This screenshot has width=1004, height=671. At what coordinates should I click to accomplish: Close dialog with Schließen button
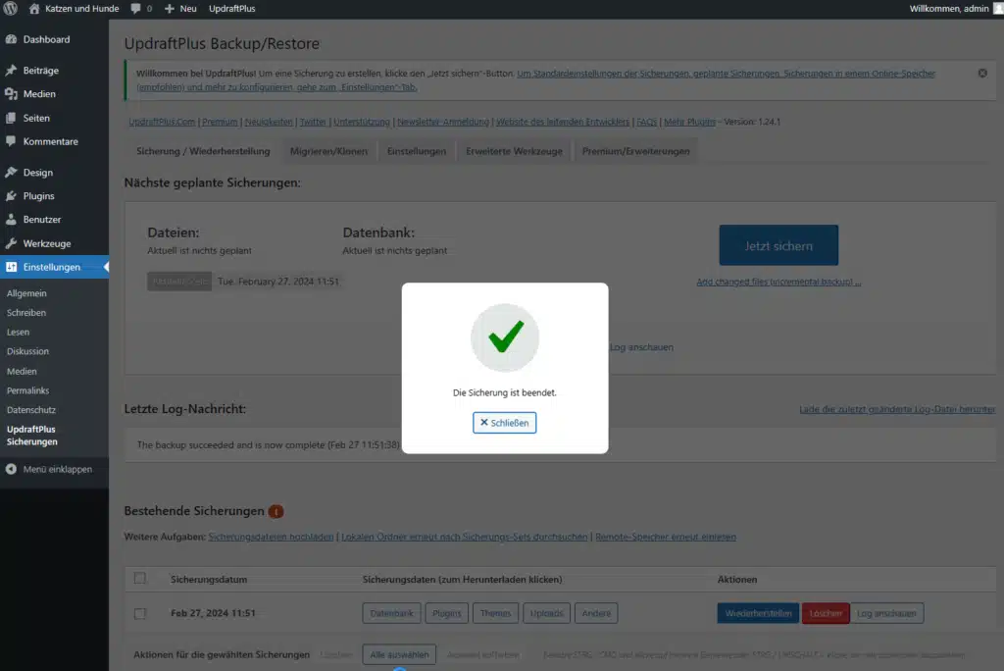(505, 423)
